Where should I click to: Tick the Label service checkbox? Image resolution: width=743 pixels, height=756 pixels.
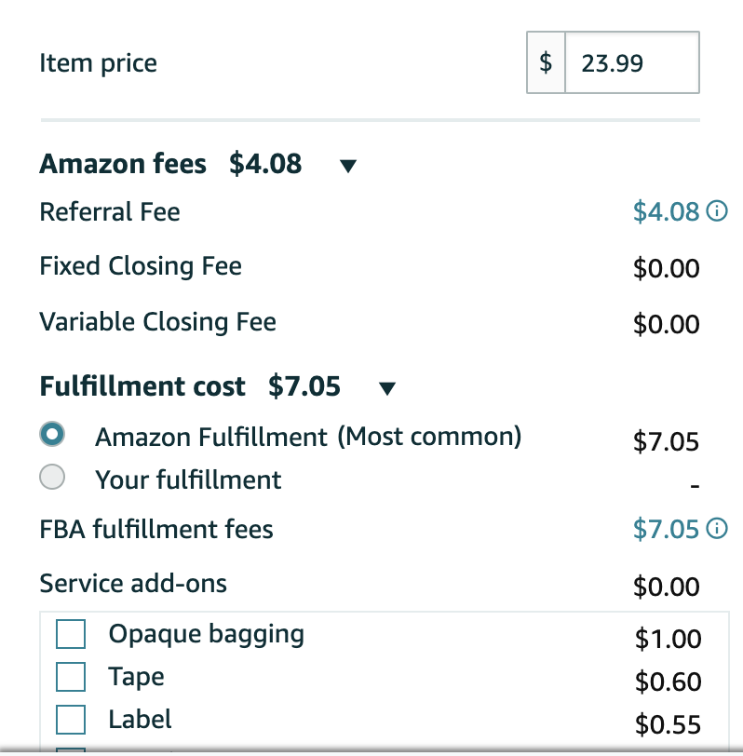pos(71,720)
